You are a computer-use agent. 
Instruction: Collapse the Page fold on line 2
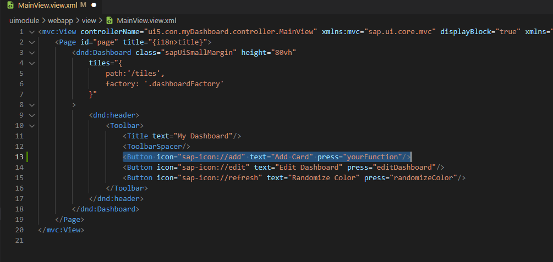pyautogui.click(x=32, y=42)
